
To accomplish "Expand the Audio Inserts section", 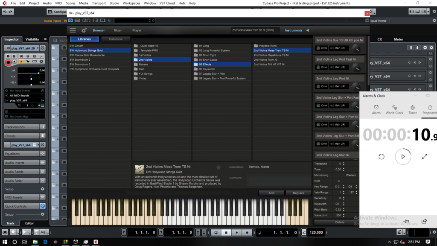I will [x=22, y=163].
